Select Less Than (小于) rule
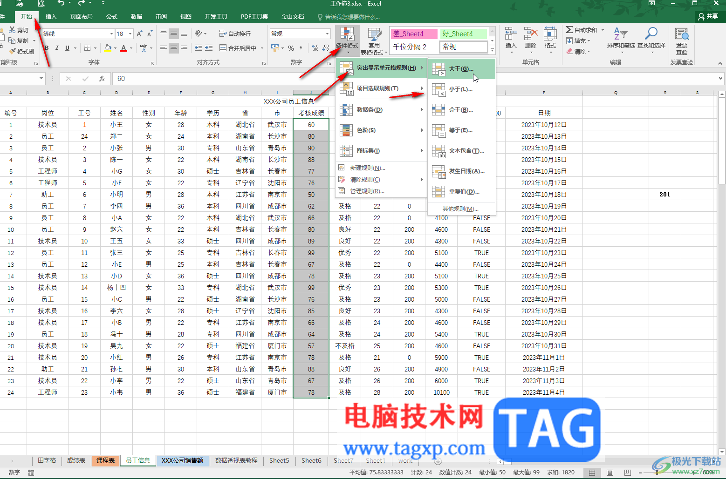The width and height of the screenshot is (726, 479). 462,89
